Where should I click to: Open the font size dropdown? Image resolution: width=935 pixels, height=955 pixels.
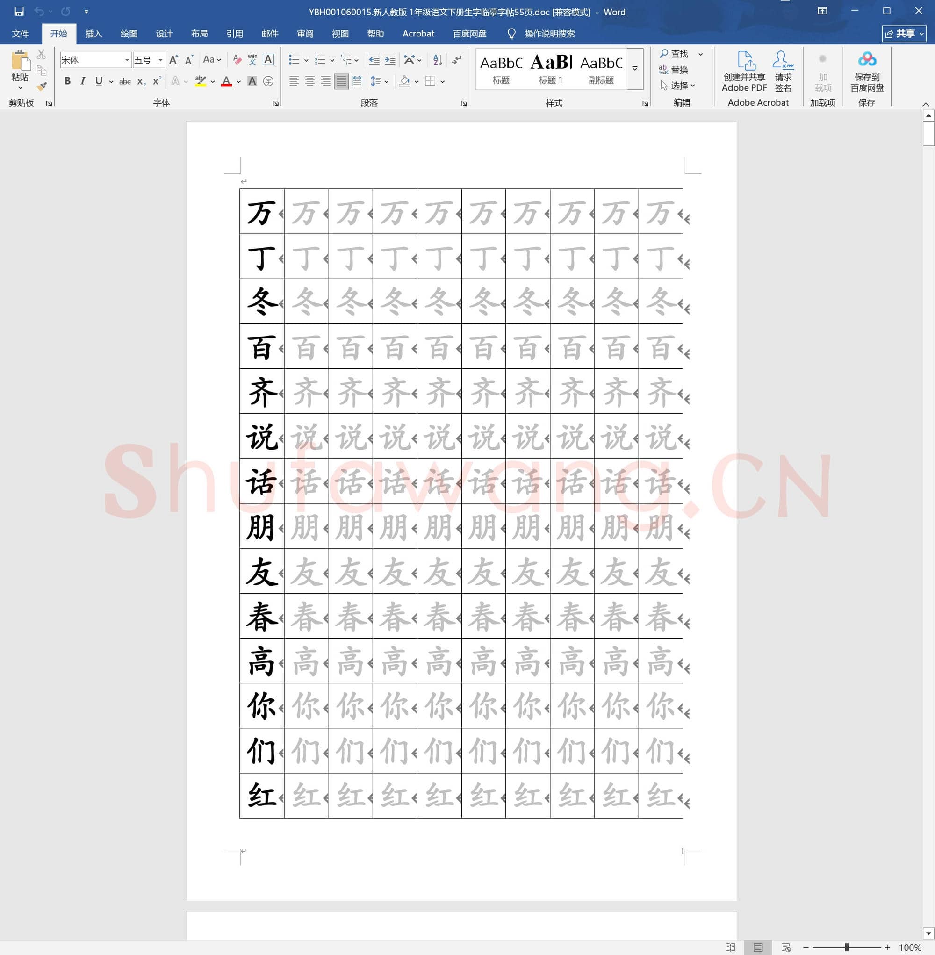[x=159, y=60]
